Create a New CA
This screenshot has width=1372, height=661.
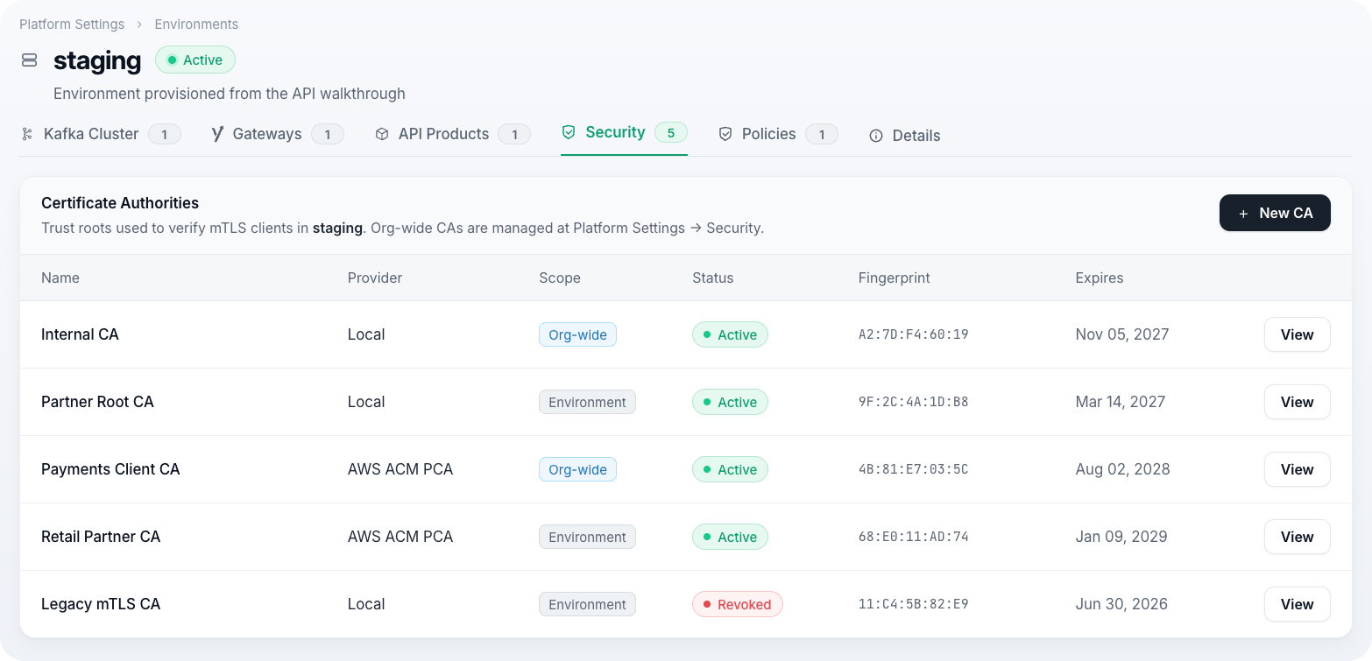coord(1275,213)
